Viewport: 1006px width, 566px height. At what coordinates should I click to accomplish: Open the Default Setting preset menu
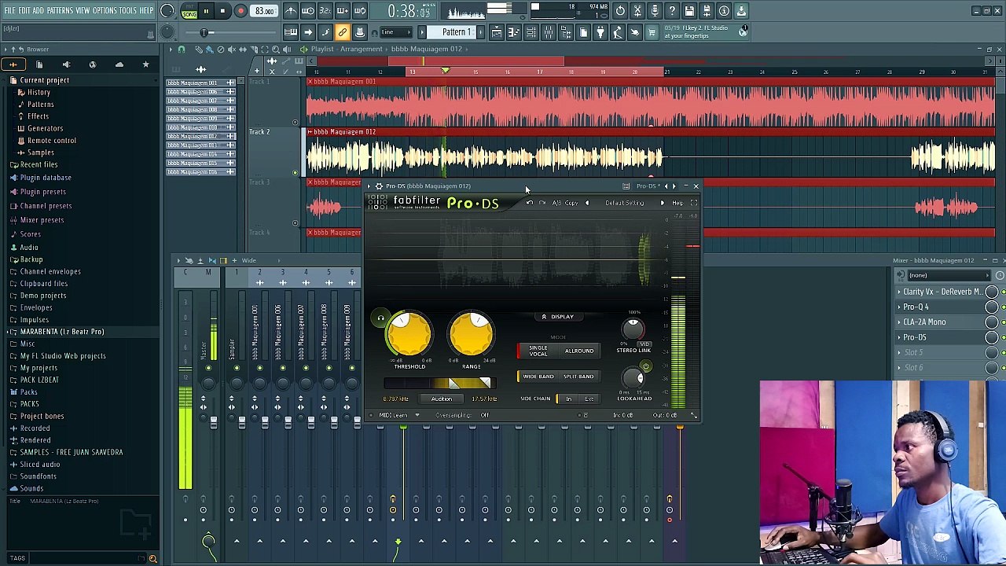[625, 203]
